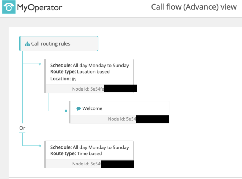
Task: Open the Welcome node label
Action: point(92,108)
